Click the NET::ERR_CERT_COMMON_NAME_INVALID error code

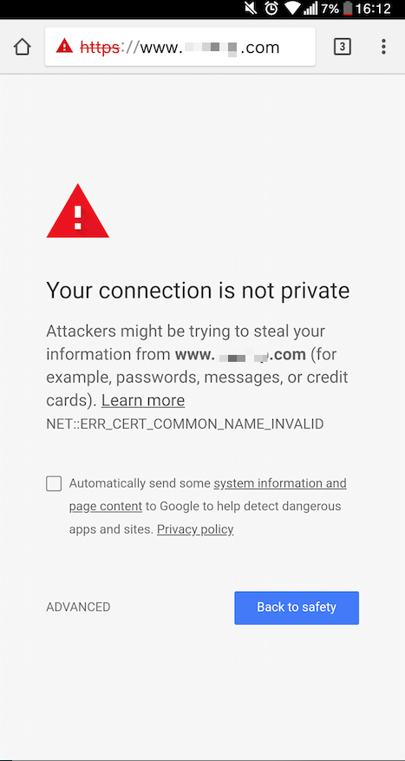[x=185, y=423]
